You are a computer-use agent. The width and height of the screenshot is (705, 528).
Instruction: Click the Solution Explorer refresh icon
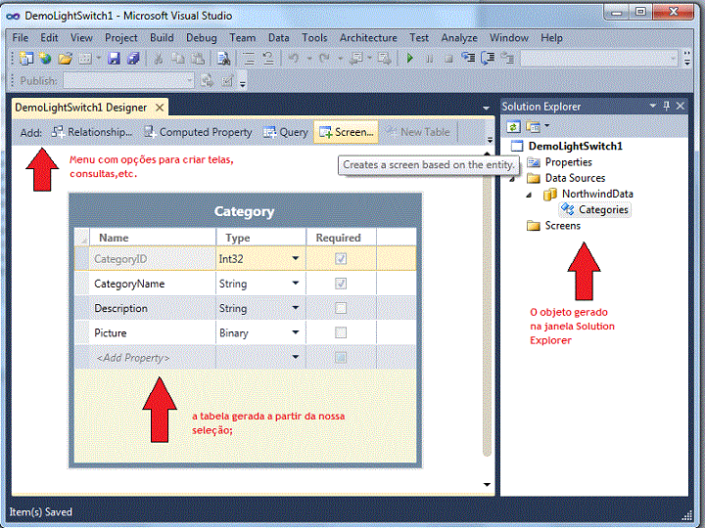[513, 127]
